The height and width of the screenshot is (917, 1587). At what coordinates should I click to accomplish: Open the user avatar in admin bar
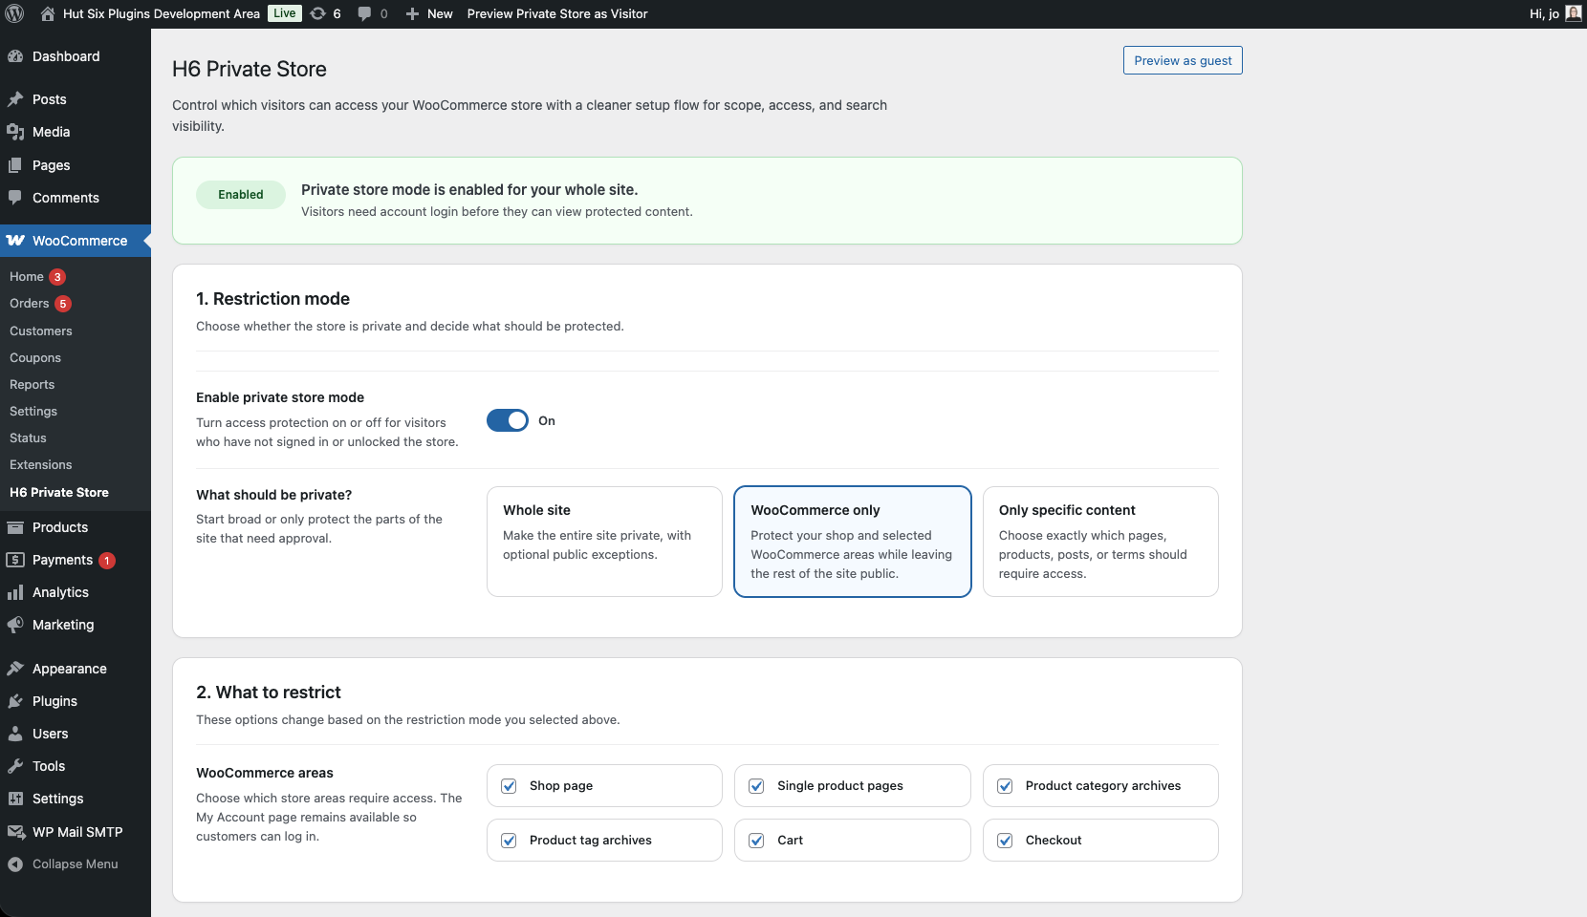pyautogui.click(x=1573, y=13)
